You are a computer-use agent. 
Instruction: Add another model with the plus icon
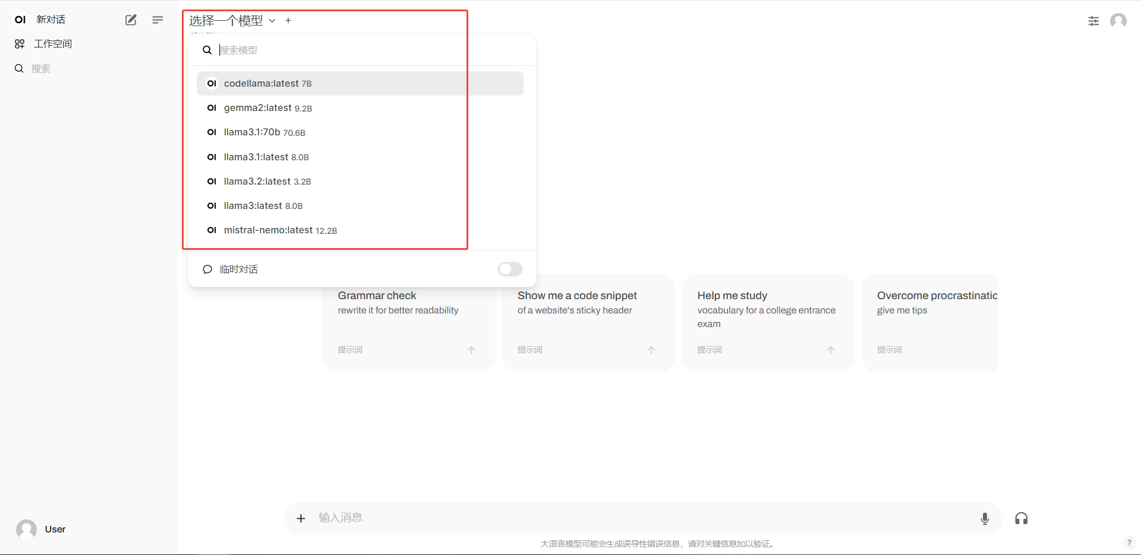tap(288, 21)
